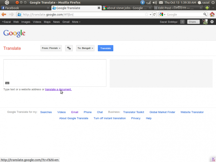Open the virtual keyboard icon in the text box
Viewport: 216px width, 162px height.
(7, 83)
